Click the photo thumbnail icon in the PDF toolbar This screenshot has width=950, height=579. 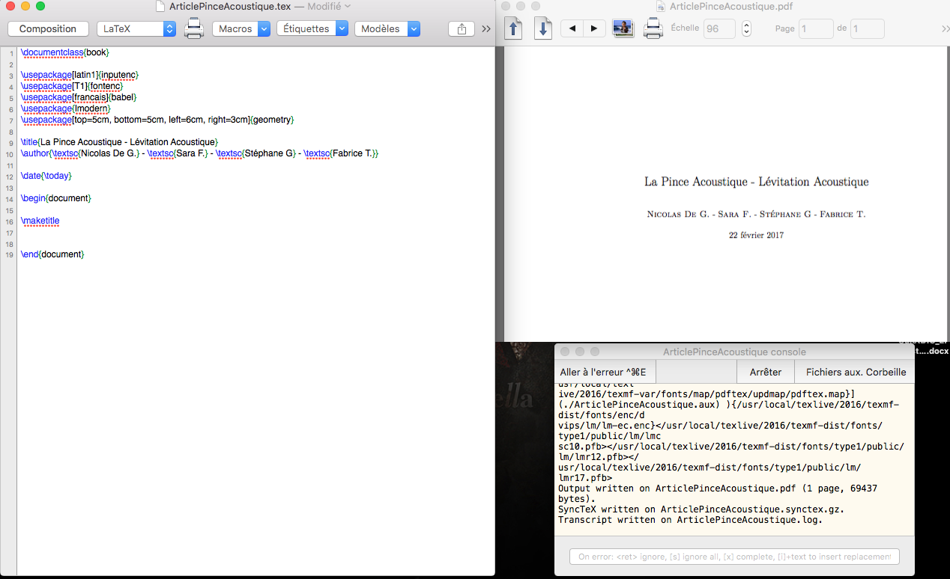point(623,28)
